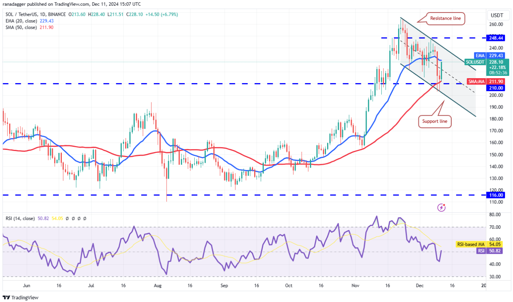Select the 'Resistance line' callout label
The height and width of the screenshot is (302, 513).
[445, 18]
